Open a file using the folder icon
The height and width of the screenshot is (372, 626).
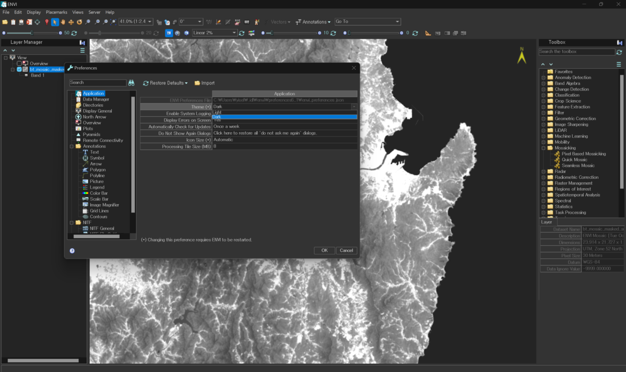[5, 22]
